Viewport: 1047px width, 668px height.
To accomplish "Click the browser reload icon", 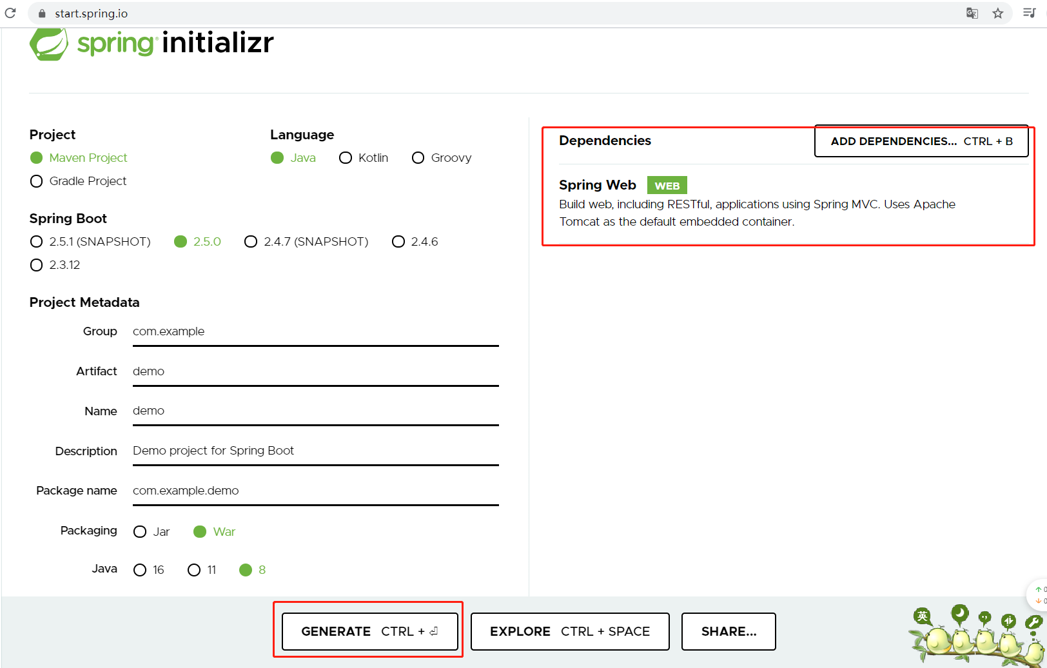I will 10,13.
